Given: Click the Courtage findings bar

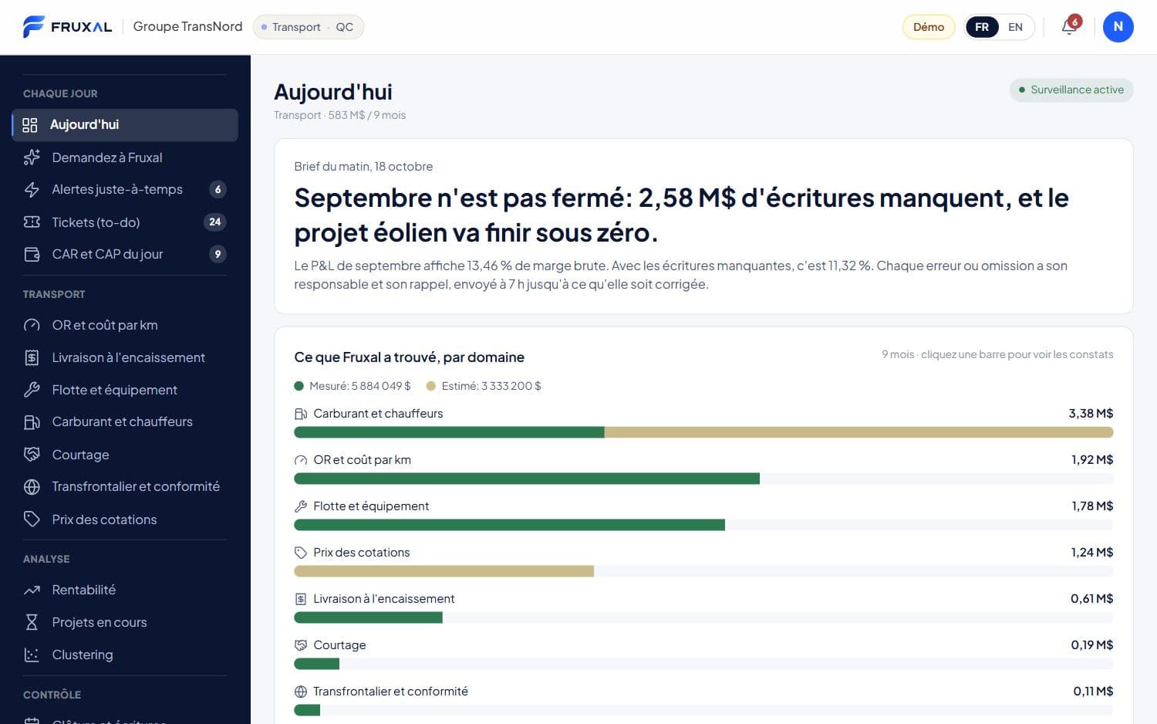Looking at the screenshot, I should click(703, 664).
